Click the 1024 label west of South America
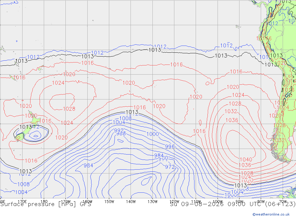The image size is (296, 217). tap(238, 95)
